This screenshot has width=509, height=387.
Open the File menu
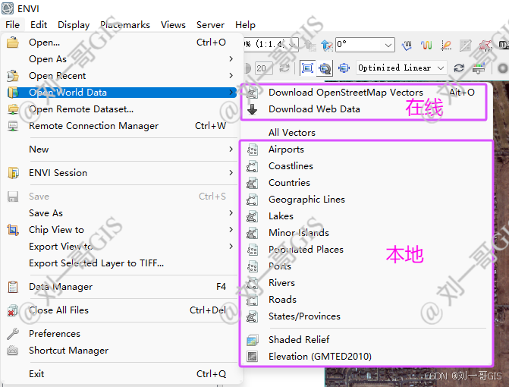(12, 25)
